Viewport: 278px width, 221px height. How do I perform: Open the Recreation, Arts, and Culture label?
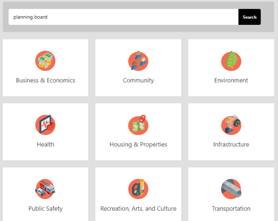point(138,209)
